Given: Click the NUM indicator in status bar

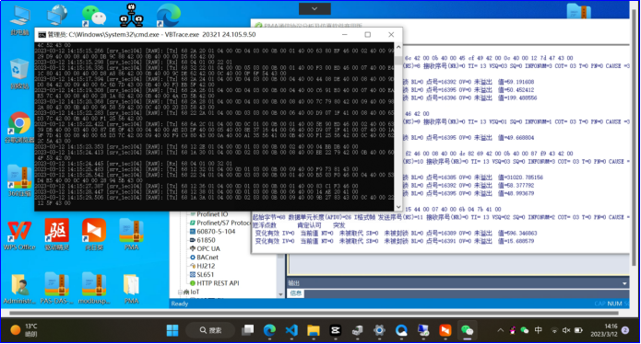Looking at the screenshot, I should click(x=614, y=304).
